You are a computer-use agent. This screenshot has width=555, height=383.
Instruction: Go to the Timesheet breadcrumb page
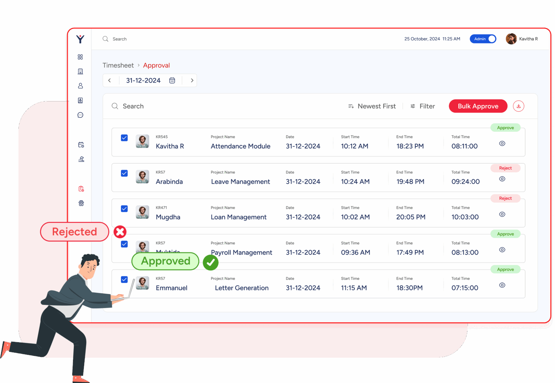(118, 65)
